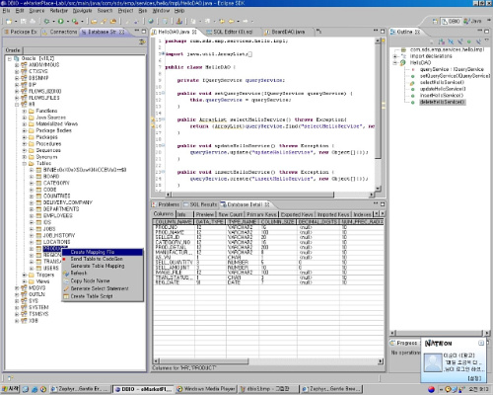Choose Generate Select Statement in context menu
Image resolution: width=493 pixels, height=395 pixels.
(x=103, y=288)
